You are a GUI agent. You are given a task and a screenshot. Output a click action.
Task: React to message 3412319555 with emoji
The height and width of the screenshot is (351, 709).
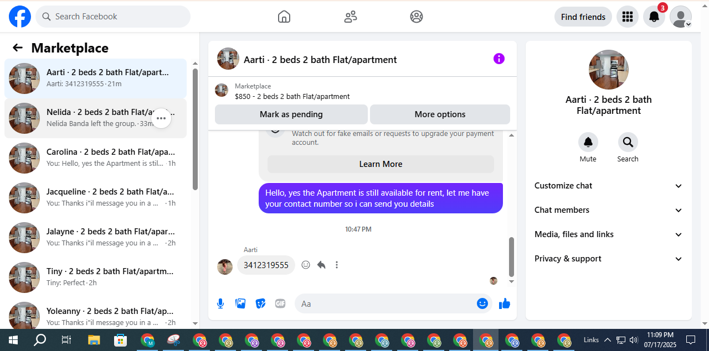click(306, 265)
